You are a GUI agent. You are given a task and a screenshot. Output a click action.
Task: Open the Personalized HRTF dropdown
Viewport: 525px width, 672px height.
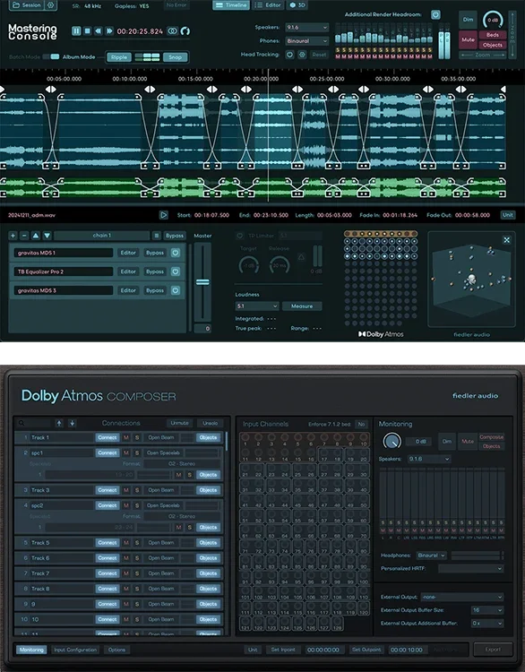click(x=470, y=569)
